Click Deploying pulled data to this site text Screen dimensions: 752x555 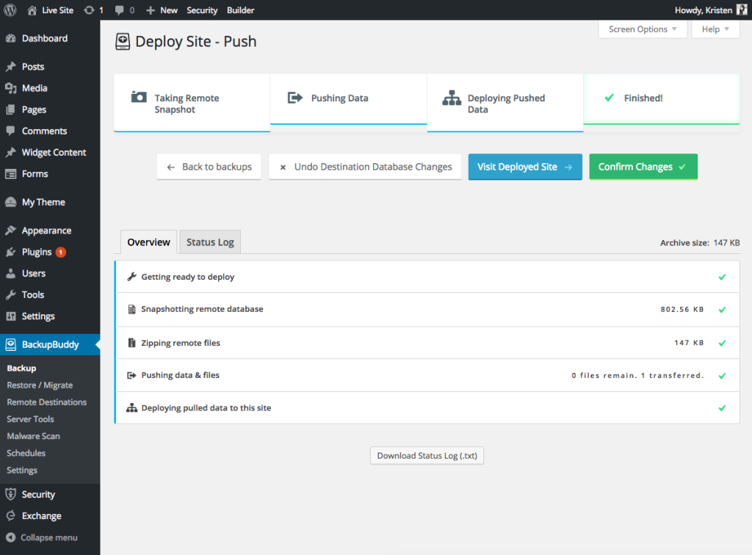(x=206, y=408)
